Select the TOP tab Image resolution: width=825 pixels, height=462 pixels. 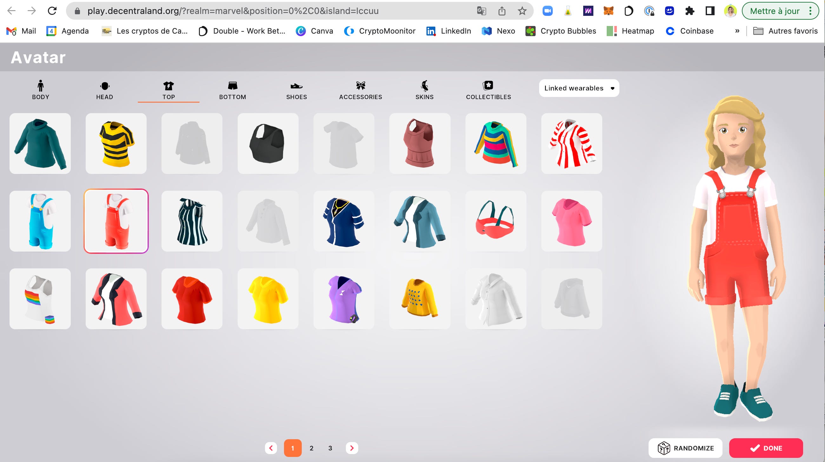point(168,90)
